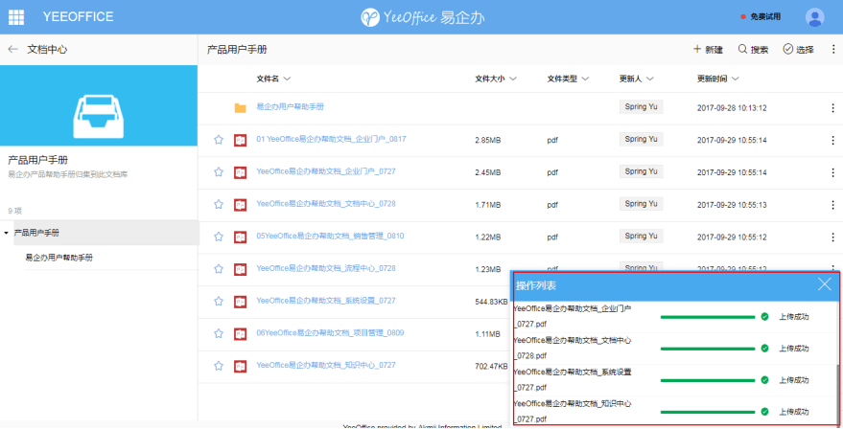Star the 01 YeeOffice 企业门户_0817 file
The width and height of the screenshot is (843, 429).
click(x=219, y=140)
